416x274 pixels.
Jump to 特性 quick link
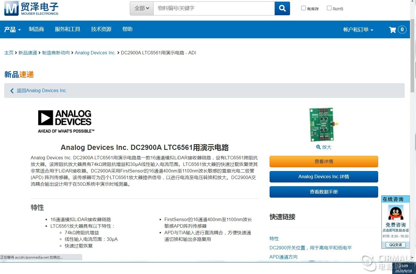click(x=274, y=239)
